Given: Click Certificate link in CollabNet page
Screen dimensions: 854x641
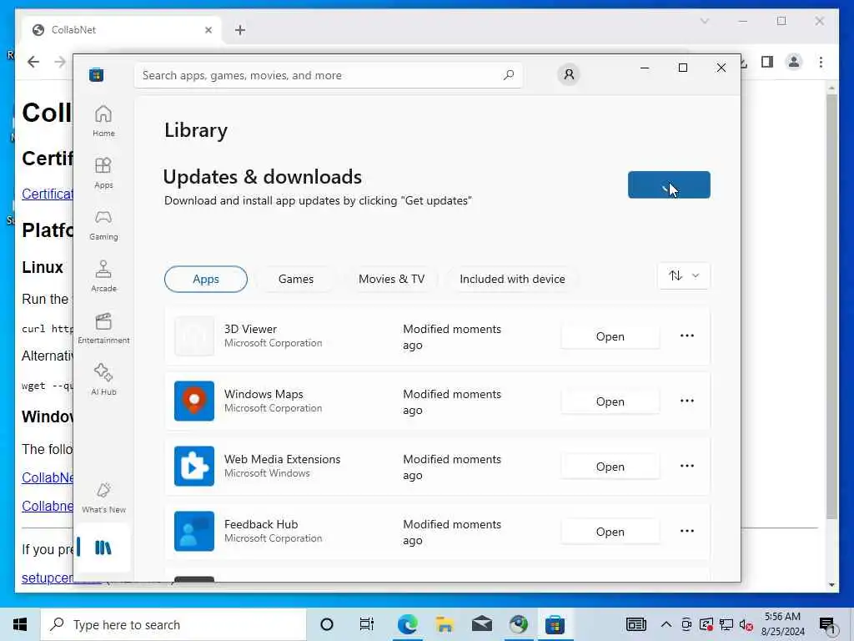Looking at the screenshot, I should (x=48, y=194).
